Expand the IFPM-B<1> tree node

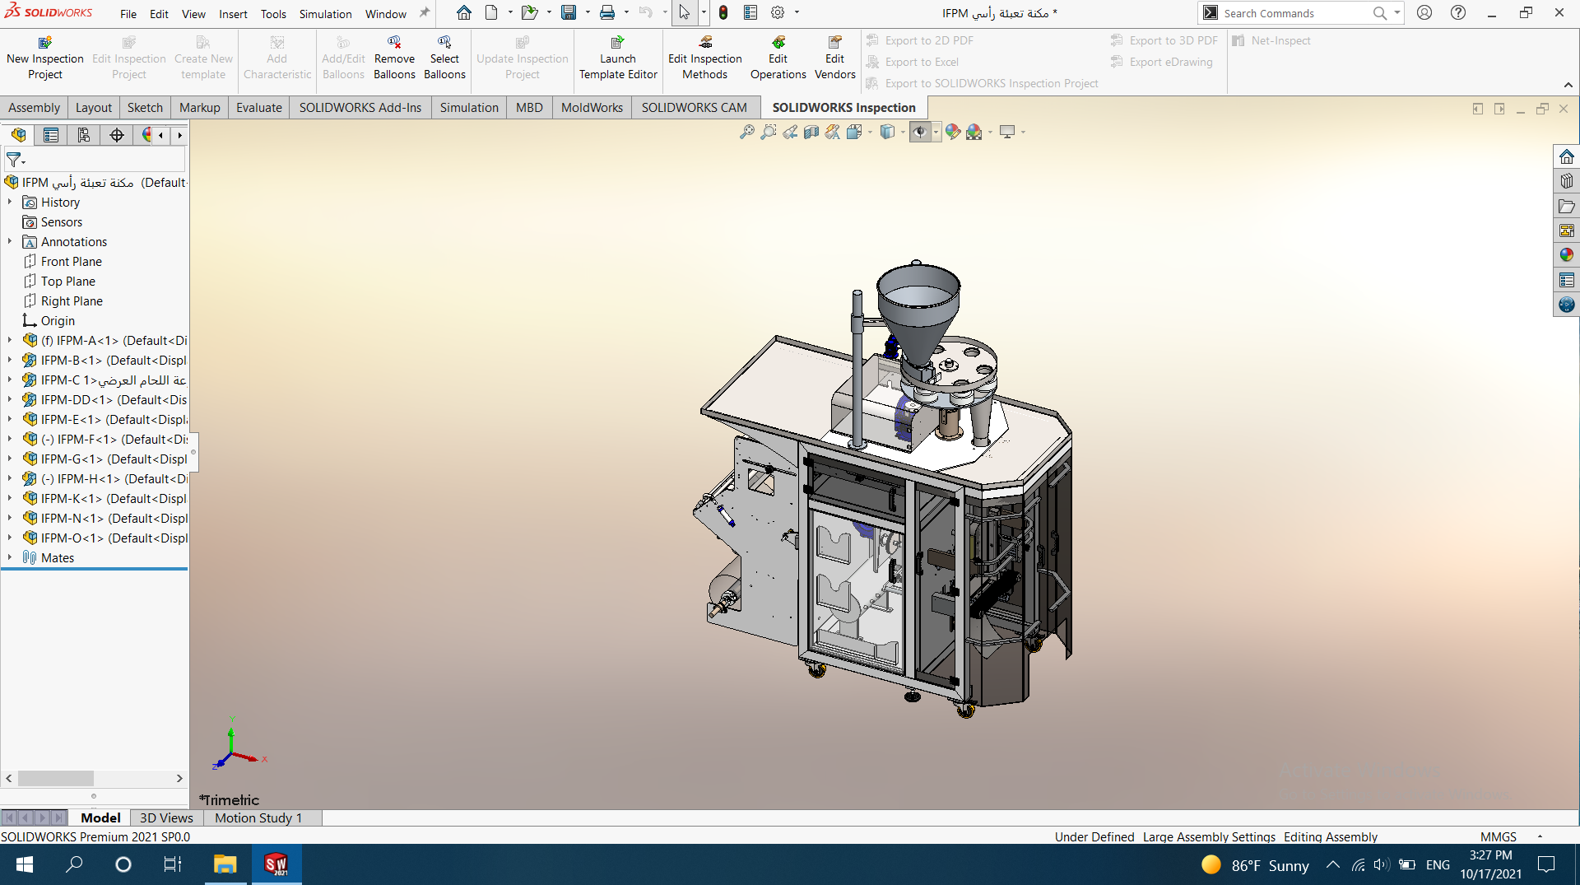(x=10, y=361)
